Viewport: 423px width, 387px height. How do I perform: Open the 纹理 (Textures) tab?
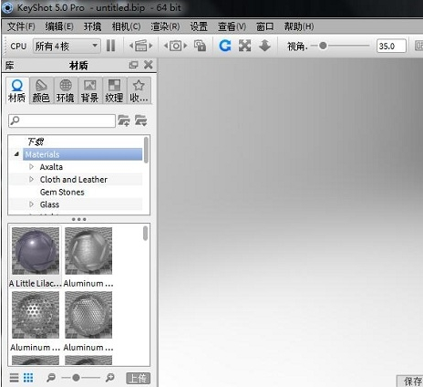[114, 90]
